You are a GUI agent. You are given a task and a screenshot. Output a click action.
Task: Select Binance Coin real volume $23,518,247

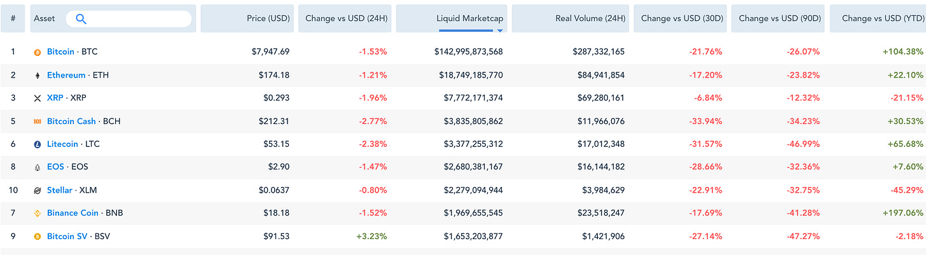(602, 212)
